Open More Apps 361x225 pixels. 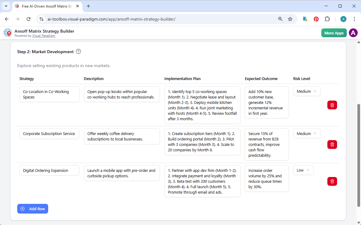point(334,33)
